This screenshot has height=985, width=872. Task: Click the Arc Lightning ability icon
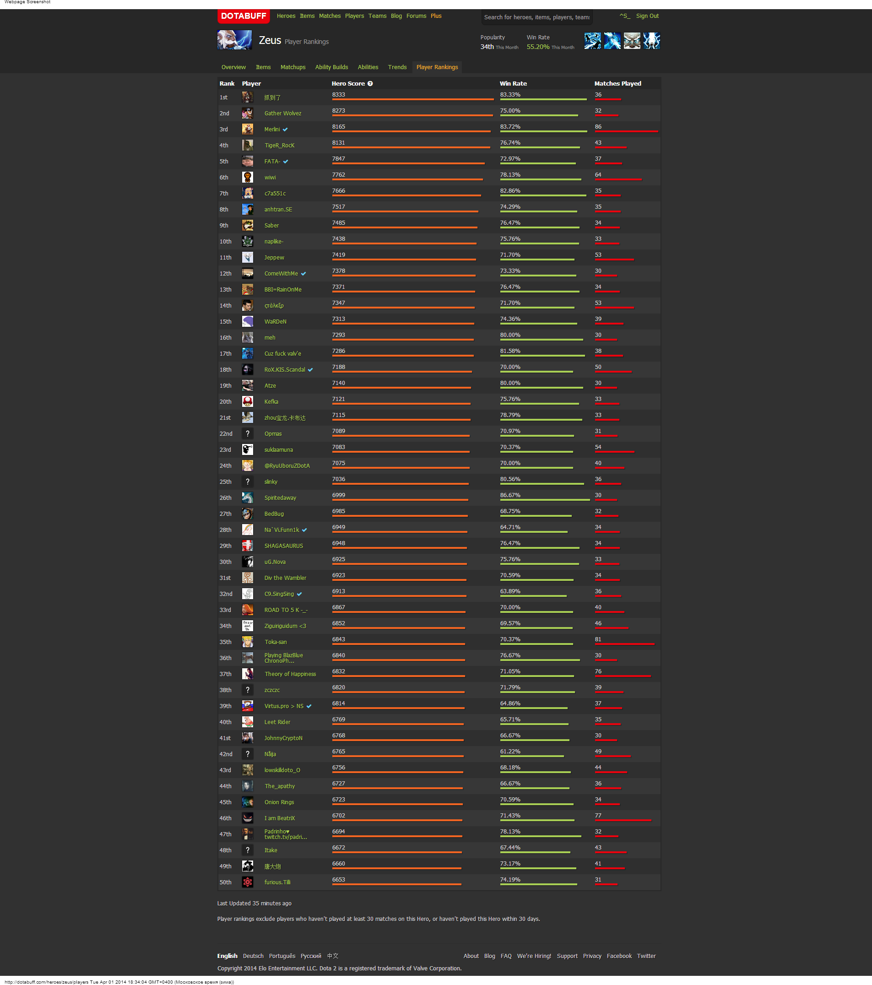[592, 41]
